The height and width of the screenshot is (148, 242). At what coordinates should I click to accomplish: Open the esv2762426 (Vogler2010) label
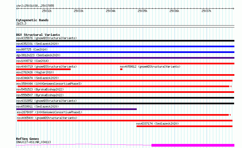pos(35,72)
